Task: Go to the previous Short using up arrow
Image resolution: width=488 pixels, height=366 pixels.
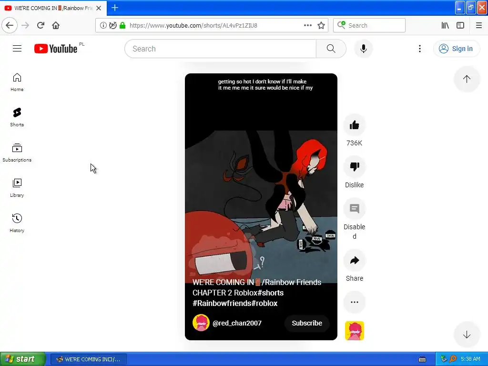Action: click(467, 79)
